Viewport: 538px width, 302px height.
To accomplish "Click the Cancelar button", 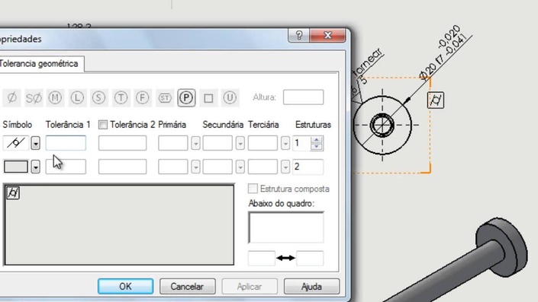I will (187, 286).
